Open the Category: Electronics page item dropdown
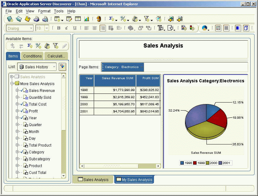Viewport: 258px width, 196px height. 142,67
